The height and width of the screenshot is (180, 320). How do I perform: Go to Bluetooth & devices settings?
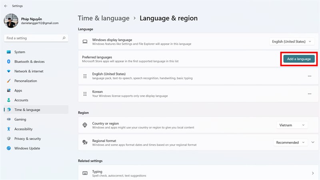36,62
